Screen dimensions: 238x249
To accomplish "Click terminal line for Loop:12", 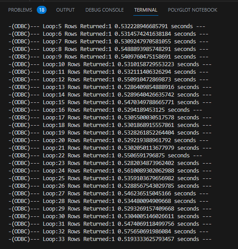I will pos(109,80).
